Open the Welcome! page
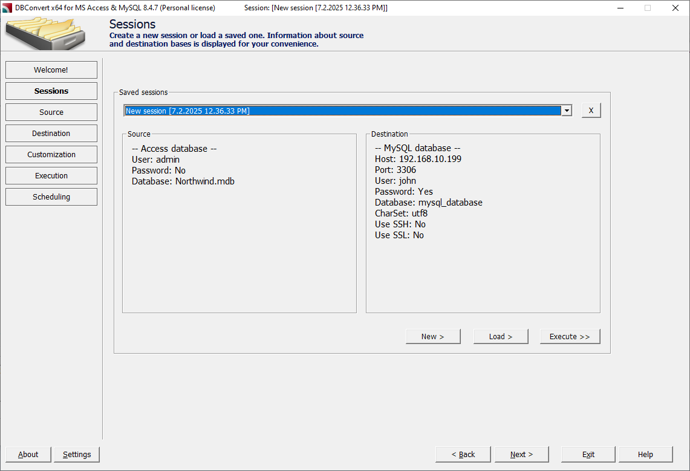This screenshot has height=471, width=690. pos(51,70)
